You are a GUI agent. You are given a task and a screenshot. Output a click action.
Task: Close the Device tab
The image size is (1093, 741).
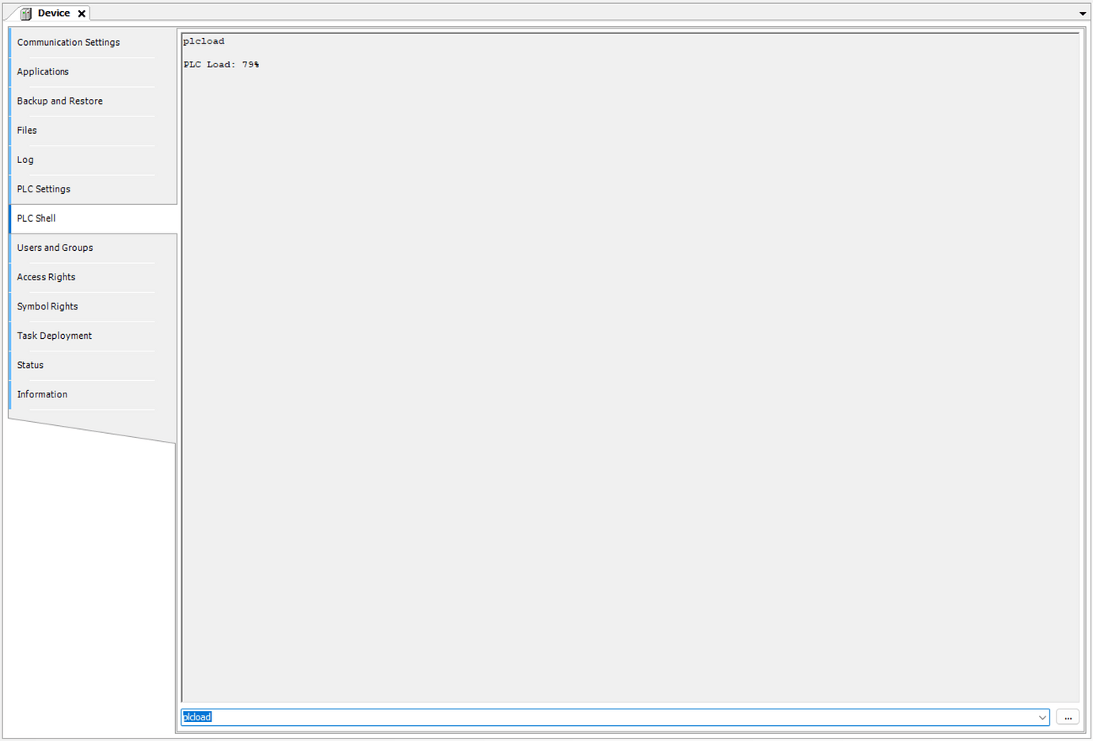(82, 13)
